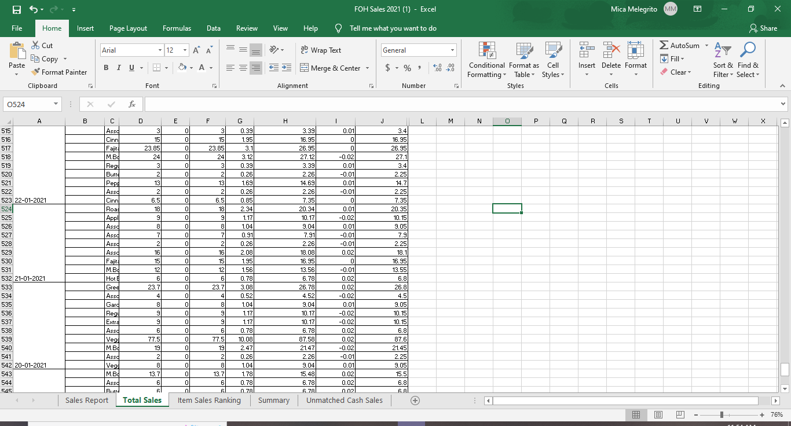Open the Format cells menu in Cells group
This screenshot has height=426, width=791.
(x=636, y=60)
